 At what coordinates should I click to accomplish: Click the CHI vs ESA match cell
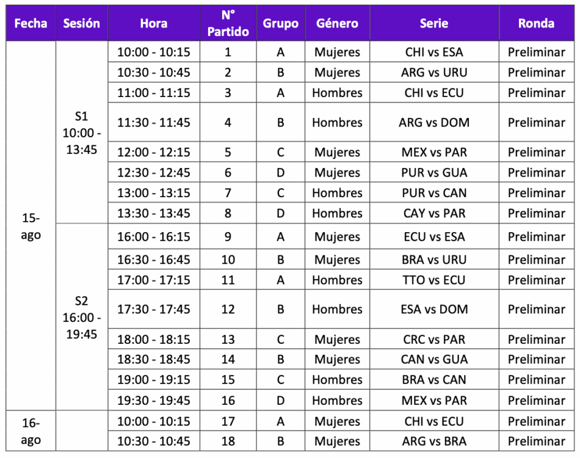click(433, 52)
